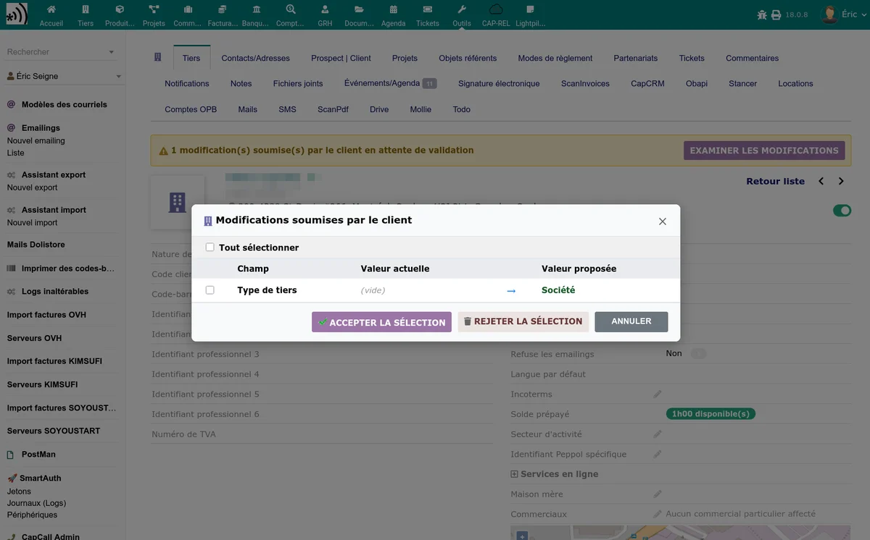Open the Lightpilot menu icon
Viewport: 870px width, 540px height.
[x=531, y=9]
